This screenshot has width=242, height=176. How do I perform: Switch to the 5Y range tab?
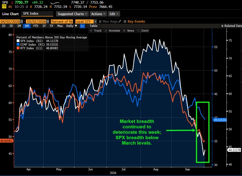click(x=52, y=26)
